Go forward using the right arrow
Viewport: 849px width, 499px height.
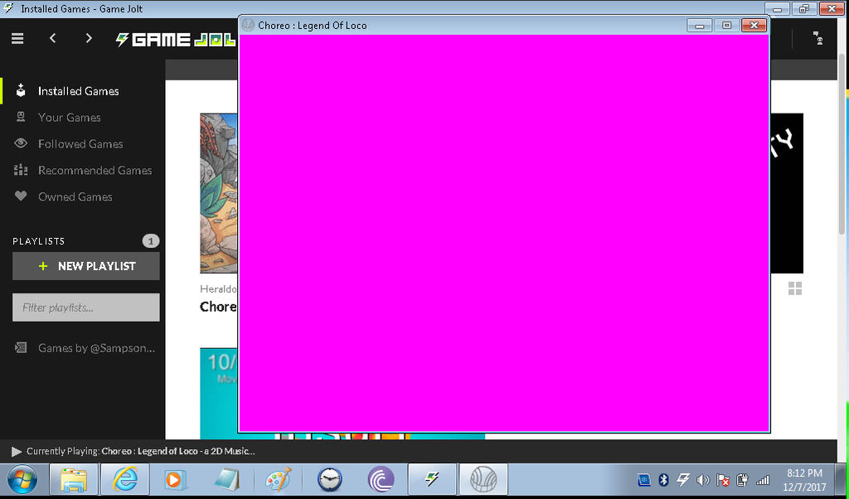[x=89, y=38]
